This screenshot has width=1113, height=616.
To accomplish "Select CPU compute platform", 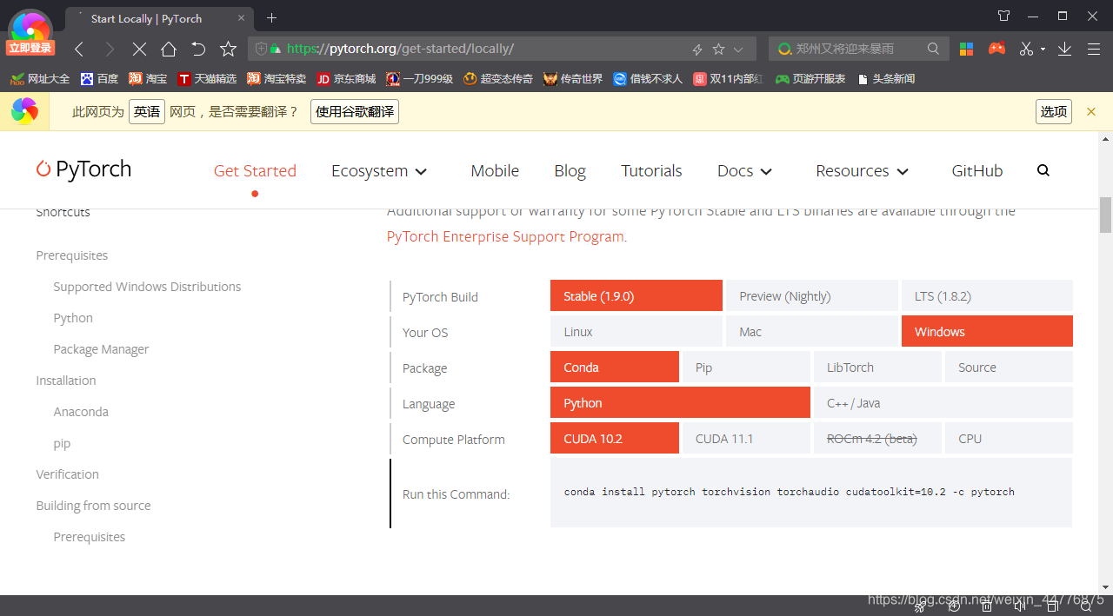I will [1009, 438].
